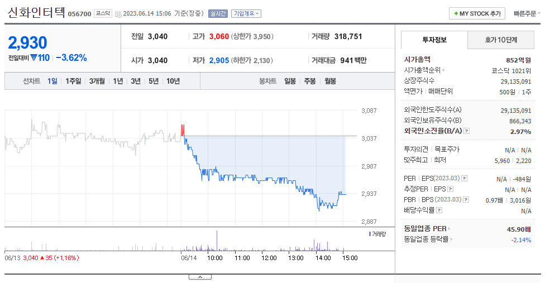This screenshot has width=550, height=283.
Task: Open the 빠른주문 dropdown
Action: click(527, 14)
